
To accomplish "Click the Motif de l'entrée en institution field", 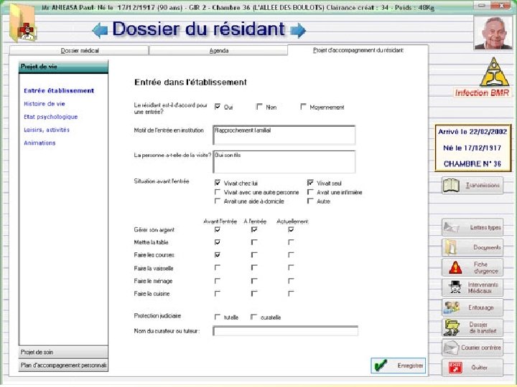I will tap(284, 135).
